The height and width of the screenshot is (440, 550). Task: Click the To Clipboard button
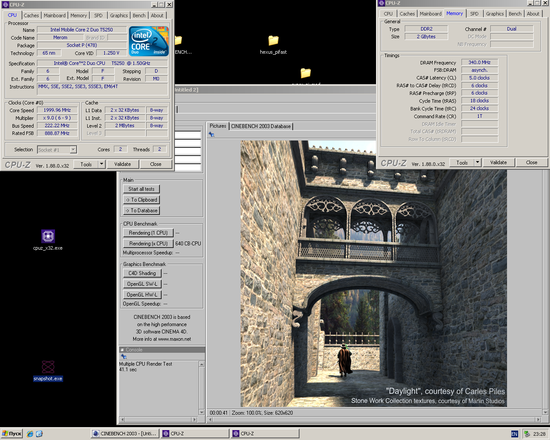click(x=141, y=200)
